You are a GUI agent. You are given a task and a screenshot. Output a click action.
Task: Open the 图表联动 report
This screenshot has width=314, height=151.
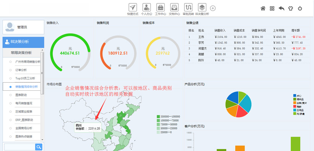point(21,95)
